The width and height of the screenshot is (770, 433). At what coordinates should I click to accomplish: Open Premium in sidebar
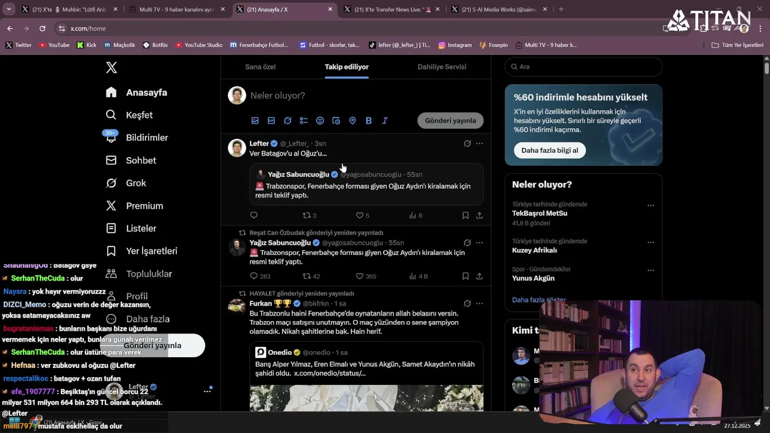pos(134,206)
